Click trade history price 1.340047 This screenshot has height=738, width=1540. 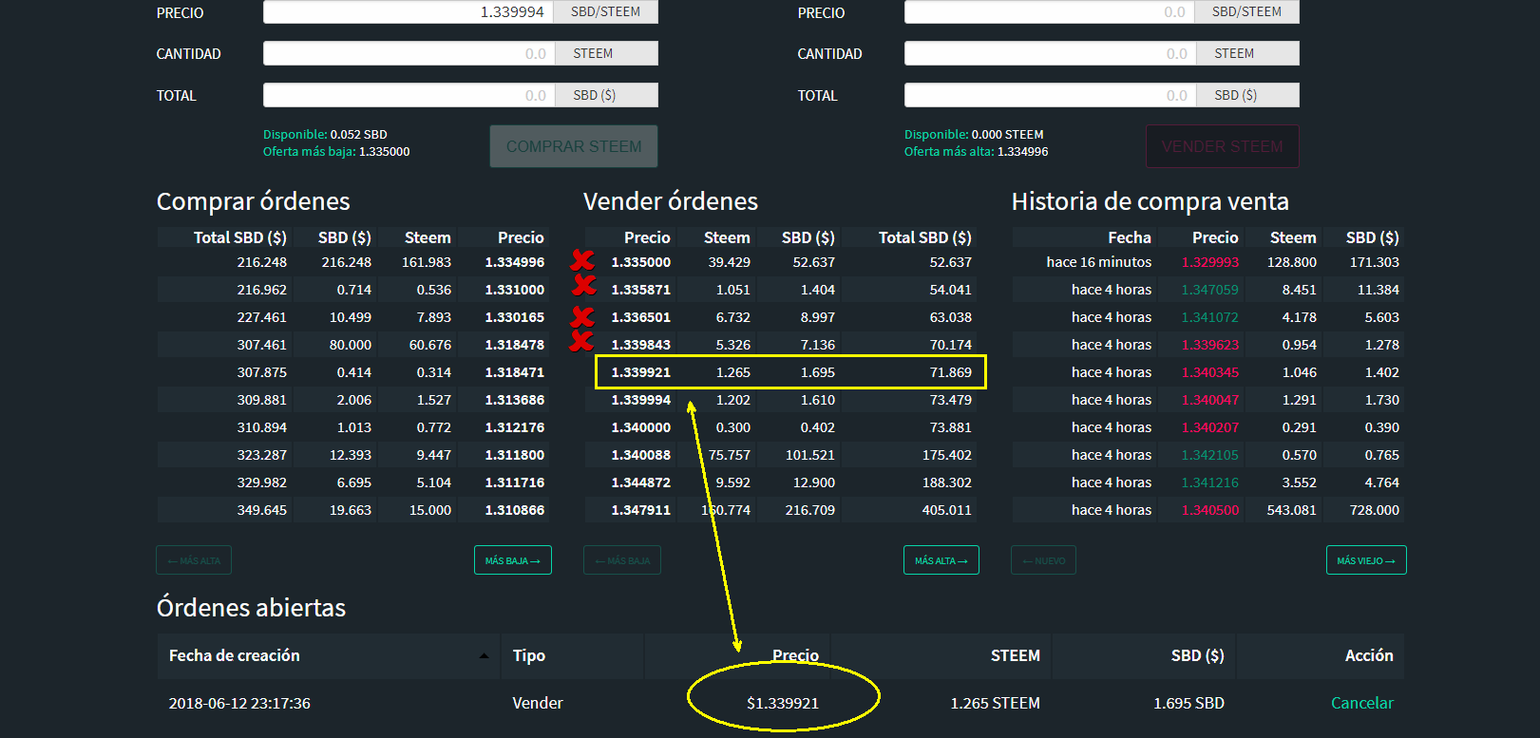coord(1210,401)
